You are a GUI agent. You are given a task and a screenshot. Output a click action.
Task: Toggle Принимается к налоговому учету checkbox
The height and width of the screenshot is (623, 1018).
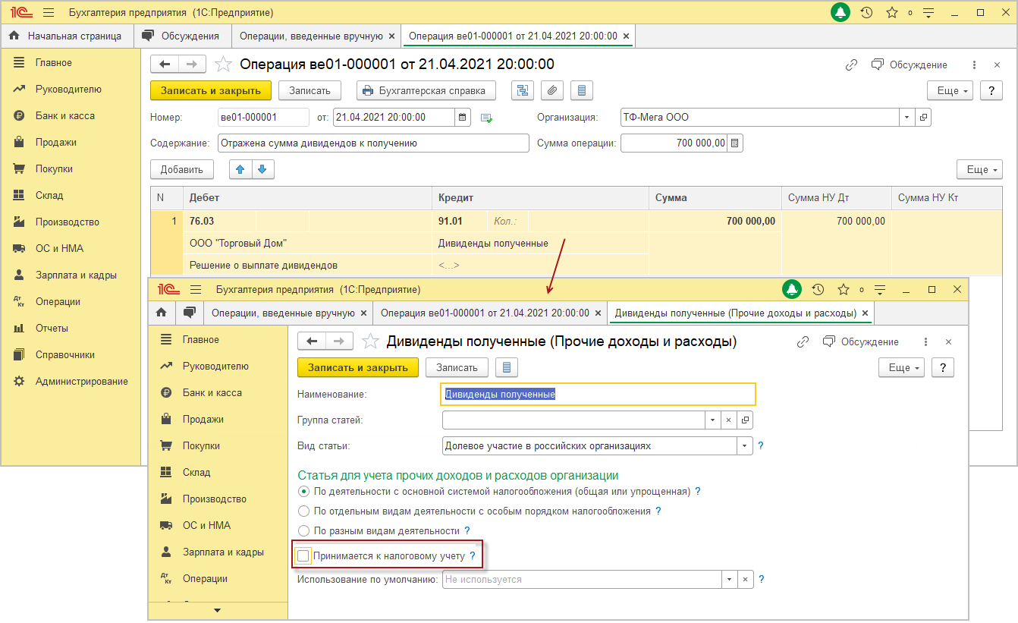click(303, 556)
